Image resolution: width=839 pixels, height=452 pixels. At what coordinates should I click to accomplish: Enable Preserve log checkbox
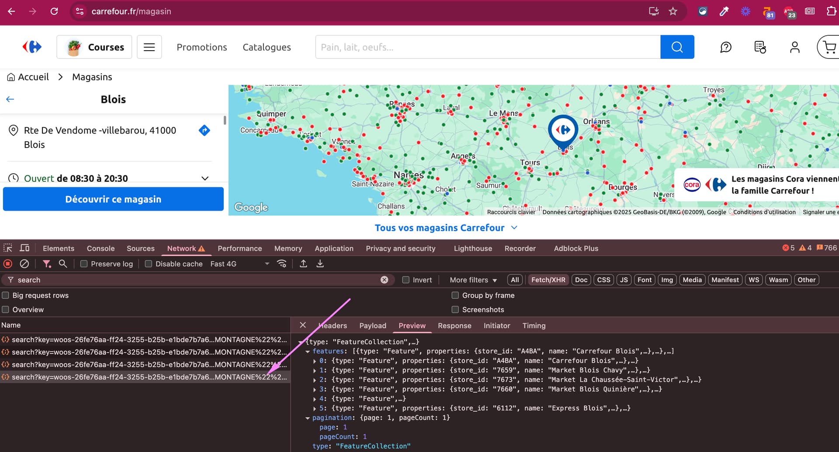pyautogui.click(x=84, y=264)
